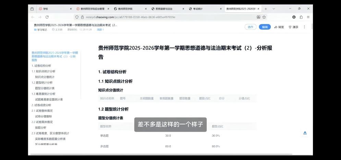Jump to 1.2 题型统计分析 in outline
This screenshot has width=341, height=160.
pyautogui.click(x=42, y=82)
